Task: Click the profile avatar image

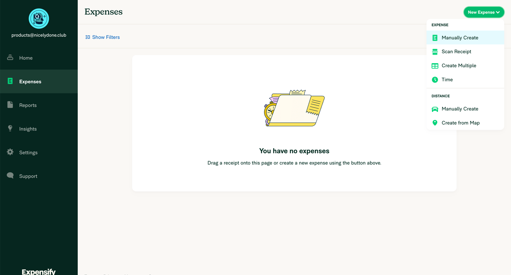Action: tap(39, 19)
